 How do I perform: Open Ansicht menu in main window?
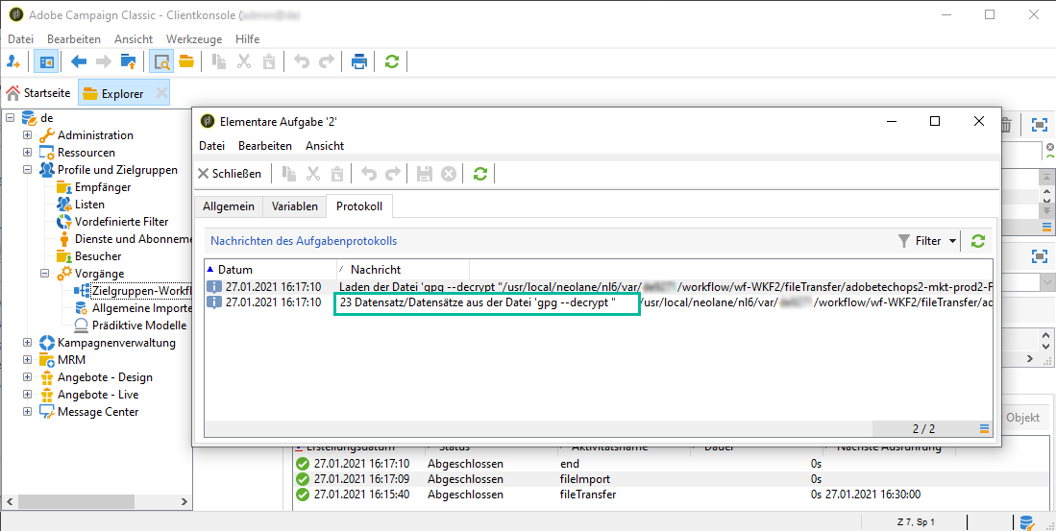134,39
